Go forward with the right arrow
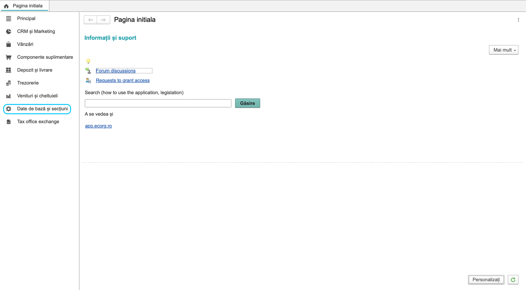The image size is (526, 290). click(103, 20)
